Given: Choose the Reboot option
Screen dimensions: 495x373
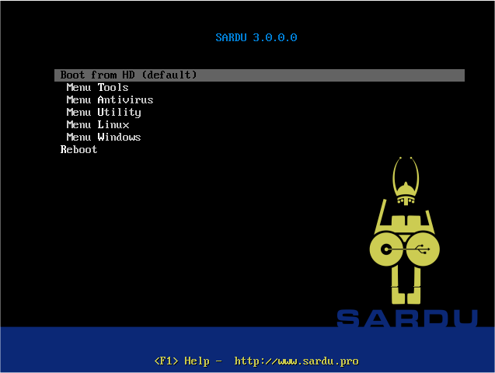Looking at the screenshot, I should [78, 149].
